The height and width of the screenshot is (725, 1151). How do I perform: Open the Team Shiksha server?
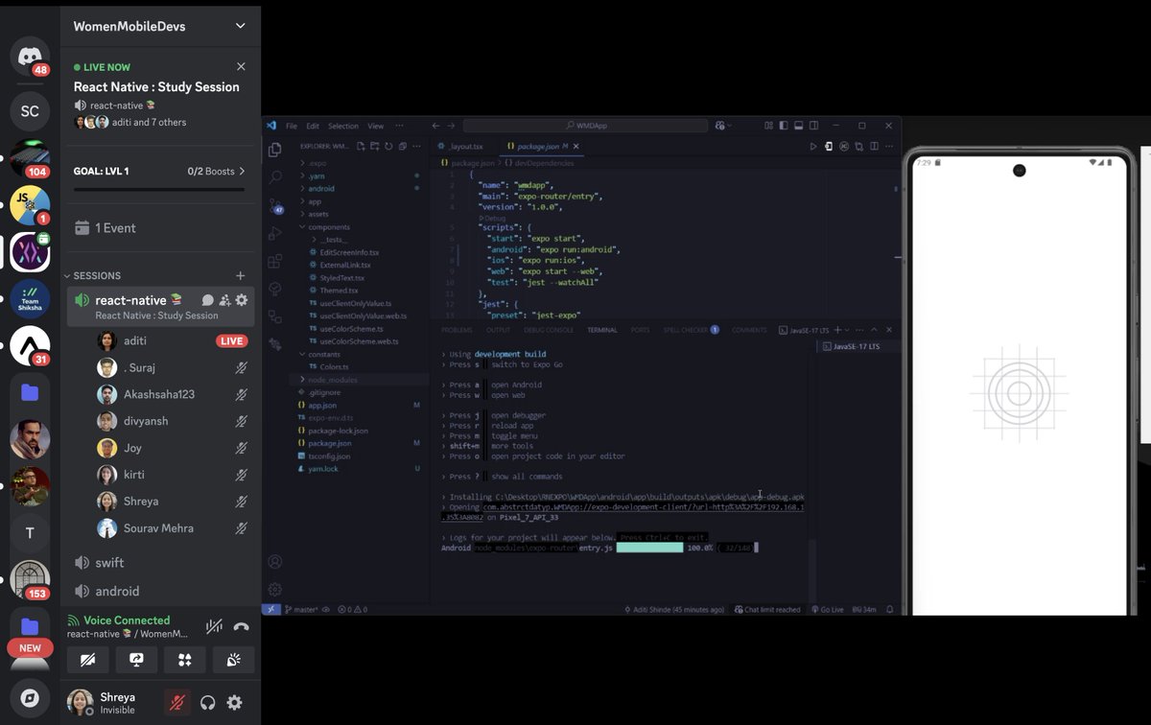point(30,299)
